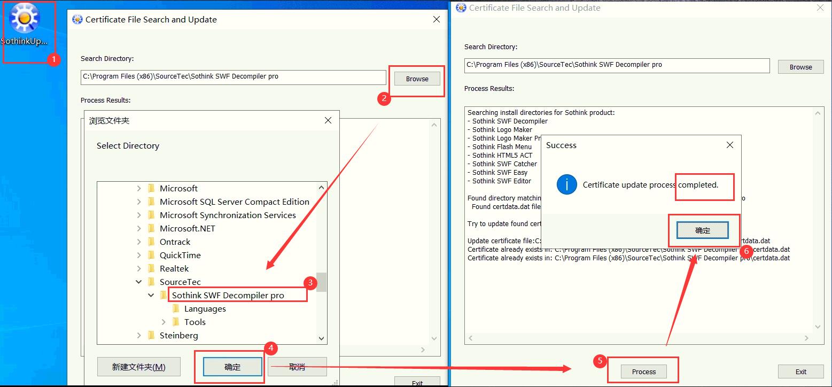Click the Browse button in left window
832x387 pixels.
point(417,79)
